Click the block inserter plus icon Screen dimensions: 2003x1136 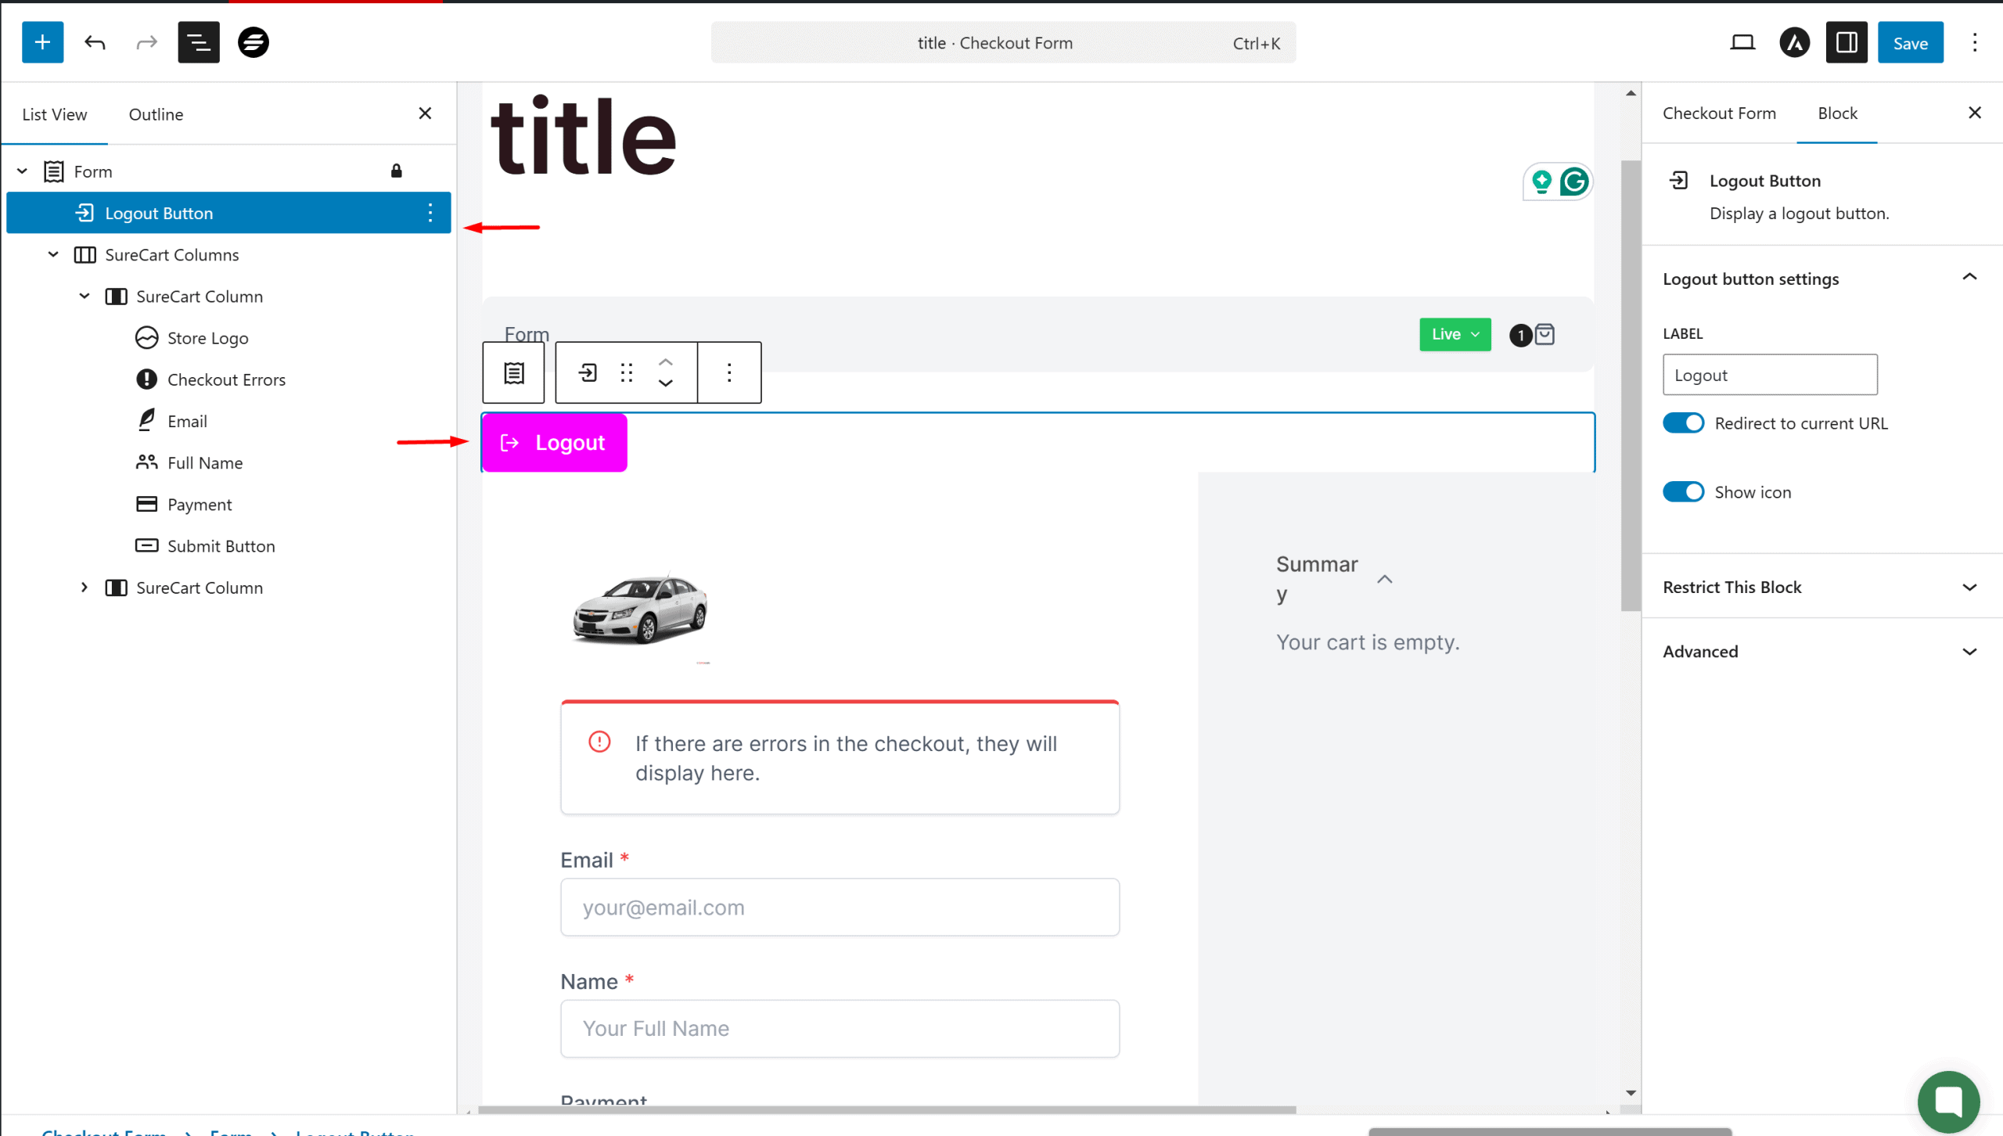pos(42,42)
